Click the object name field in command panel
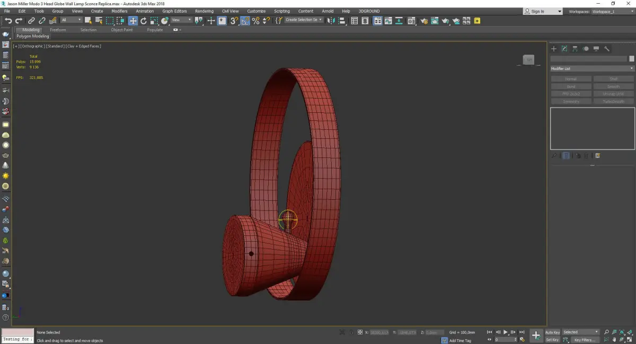This screenshot has width=636, height=344. pyautogui.click(x=589, y=59)
